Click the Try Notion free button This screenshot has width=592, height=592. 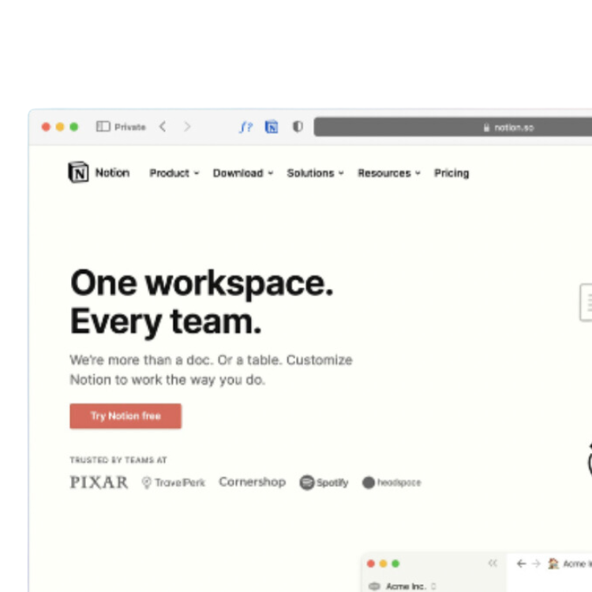126,416
